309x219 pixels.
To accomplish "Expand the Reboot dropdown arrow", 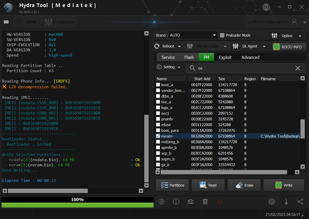I will click(x=179, y=46).
